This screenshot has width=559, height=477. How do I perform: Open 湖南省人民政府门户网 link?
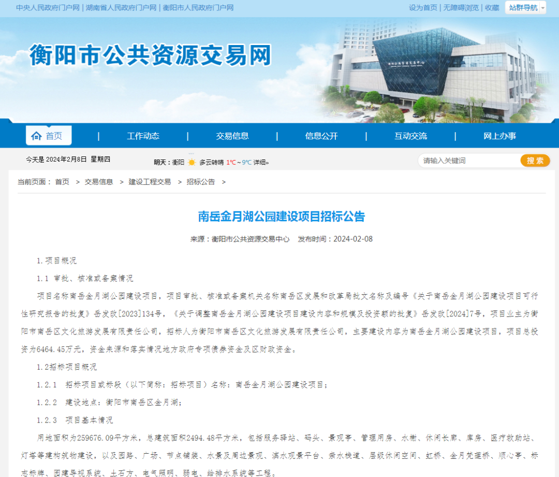point(121,8)
